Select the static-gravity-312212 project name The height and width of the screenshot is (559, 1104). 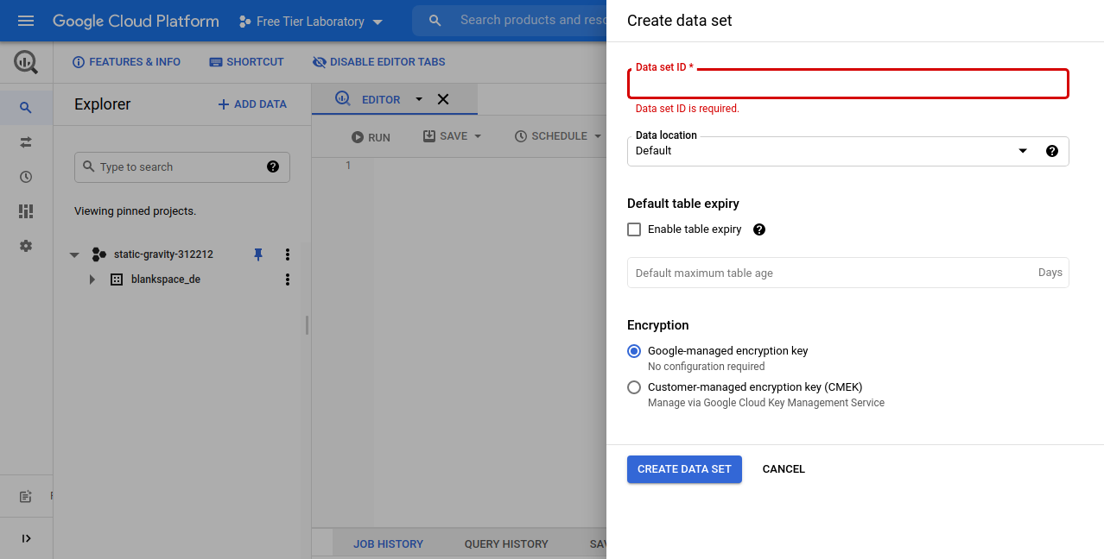[163, 254]
